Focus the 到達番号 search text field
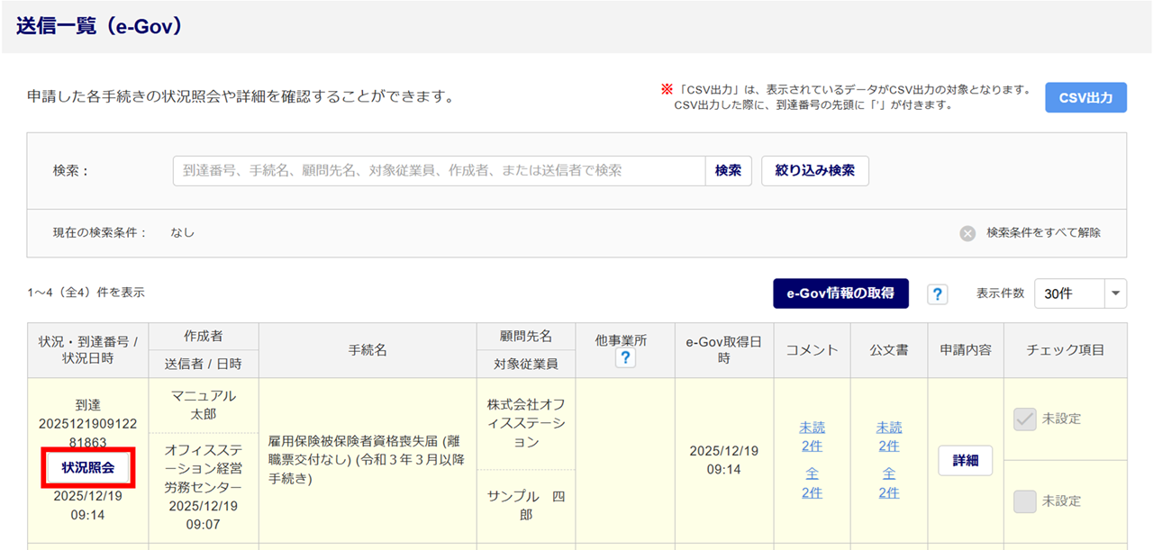Image resolution: width=1153 pixels, height=550 pixels. (x=439, y=171)
